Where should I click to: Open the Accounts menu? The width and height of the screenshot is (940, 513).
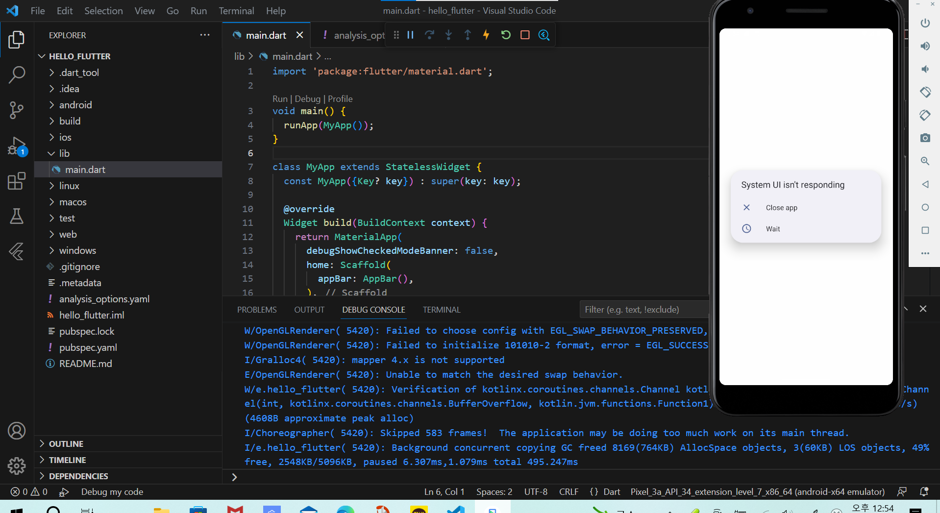tap(17, 431)
